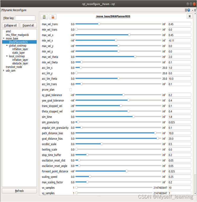This screenshot has height=202, width=197.
Task: Click the xy_goal_tolerance value field
Action: 180,95
